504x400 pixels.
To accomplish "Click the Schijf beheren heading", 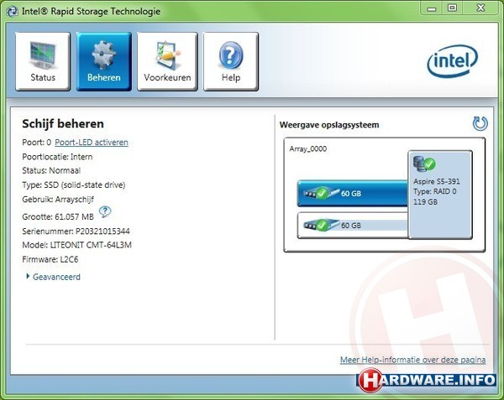I will pyautogui.click(x=63, y=124).
